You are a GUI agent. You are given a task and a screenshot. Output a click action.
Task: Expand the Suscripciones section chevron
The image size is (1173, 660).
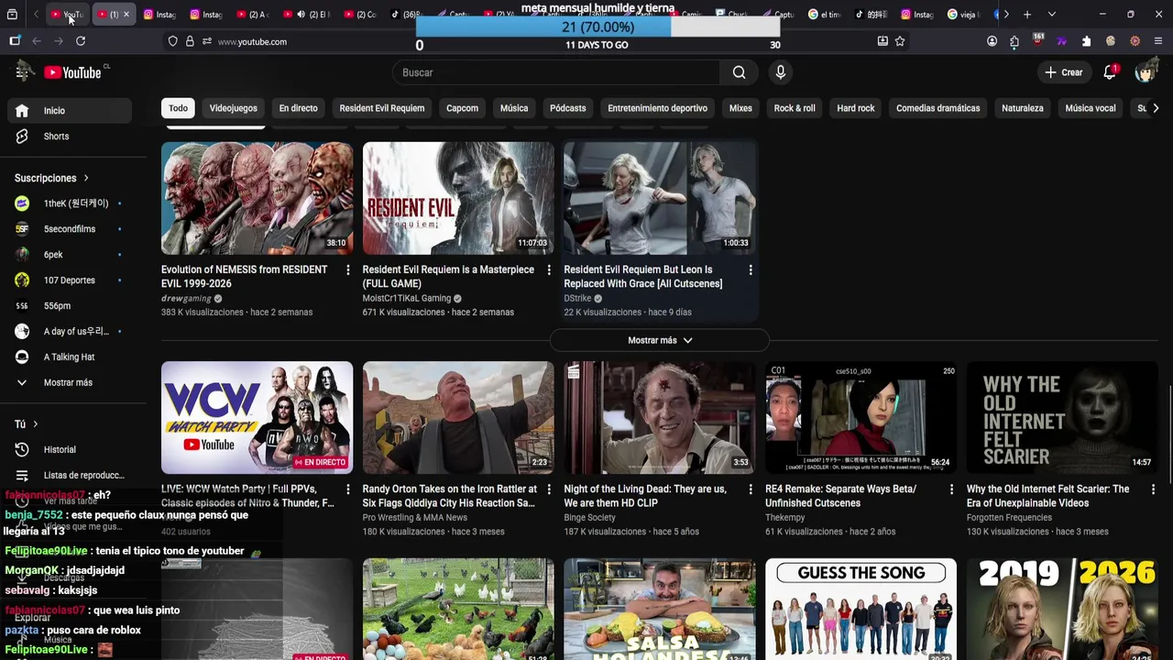[86, 178]
